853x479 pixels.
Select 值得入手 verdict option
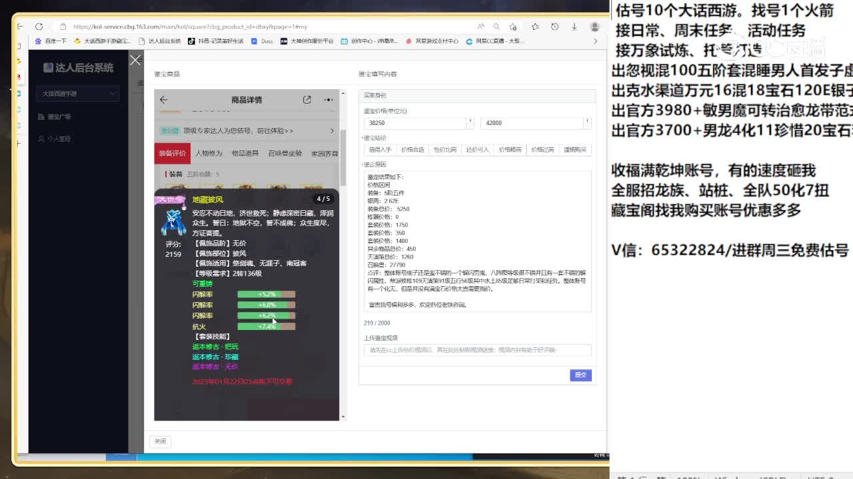point(380,150)
